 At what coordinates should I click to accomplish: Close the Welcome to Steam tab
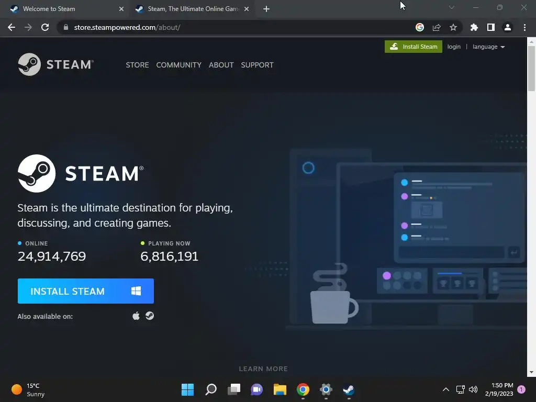tap(121, 9)
